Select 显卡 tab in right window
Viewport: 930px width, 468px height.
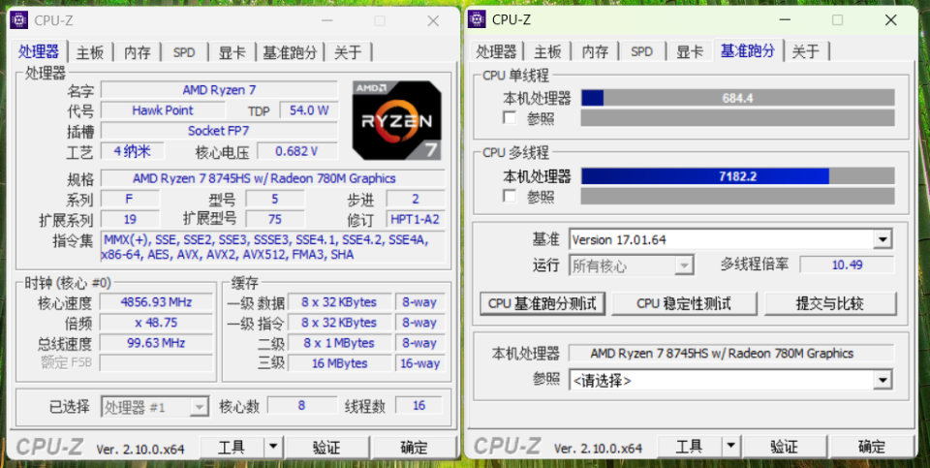click(x=690, y=52)
